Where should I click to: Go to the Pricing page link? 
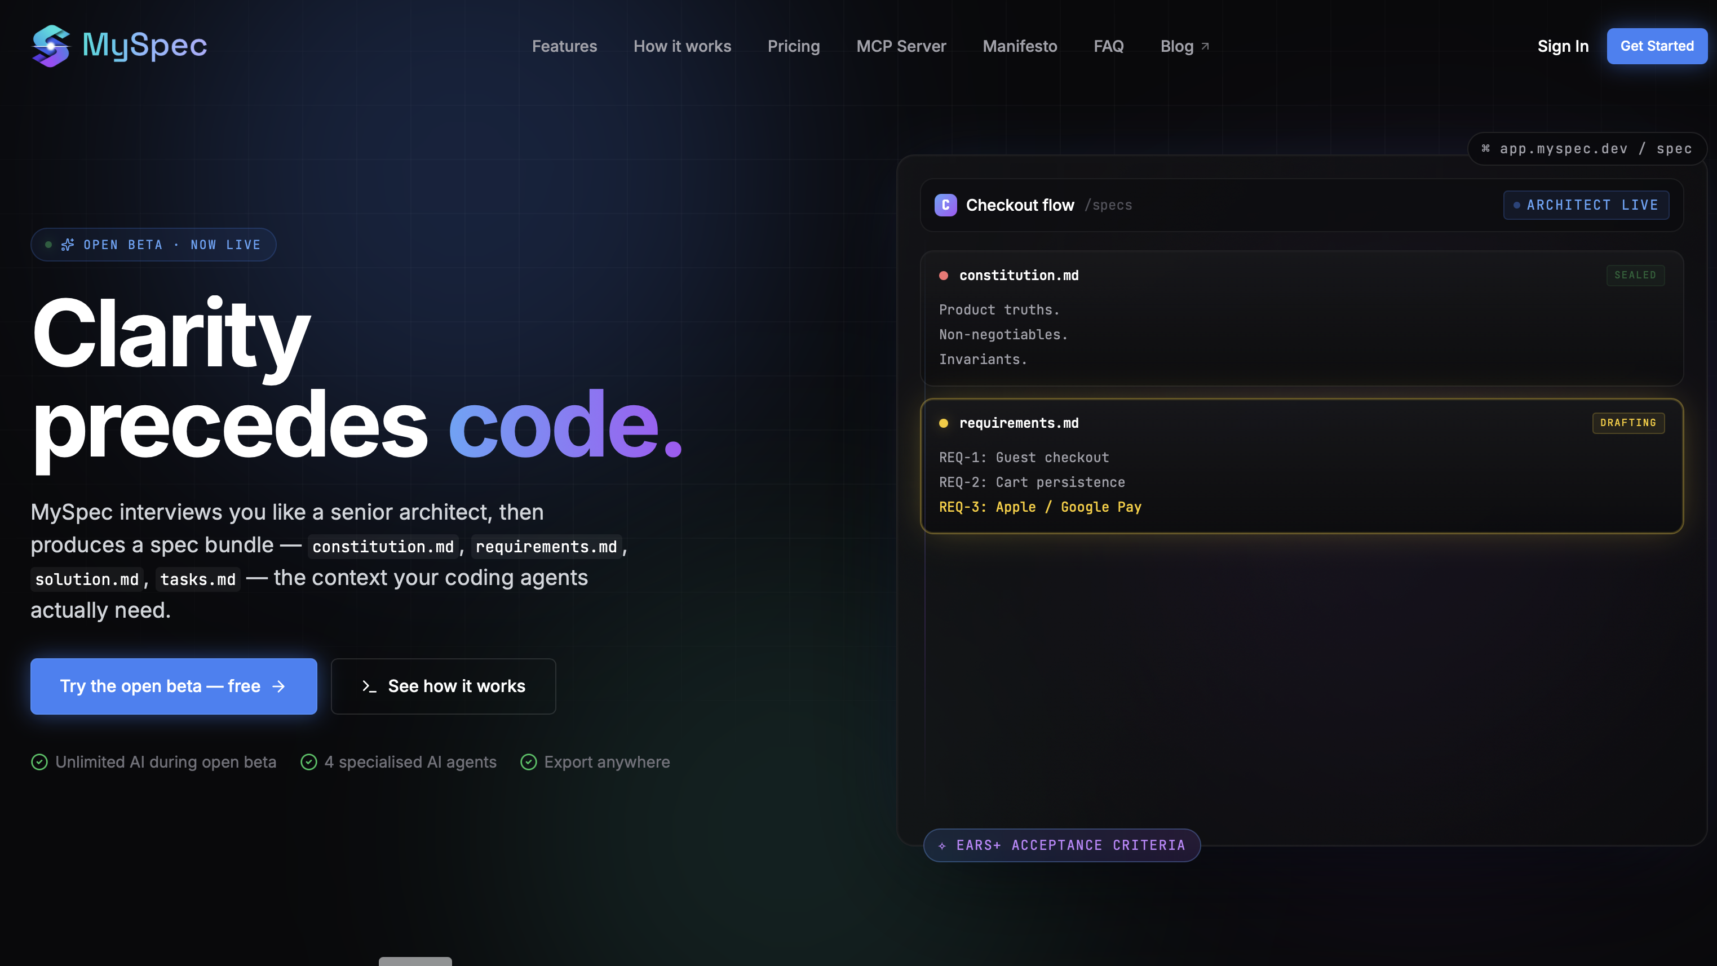click(793, 46)
